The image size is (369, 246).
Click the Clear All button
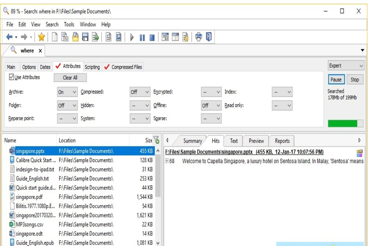point(70,78)
